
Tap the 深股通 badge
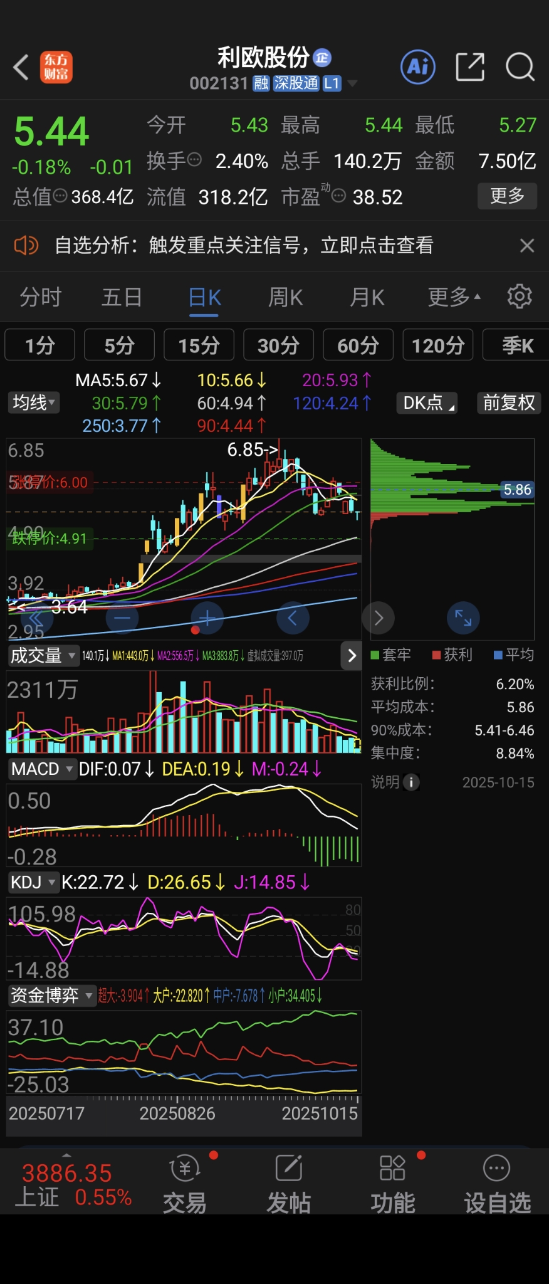coord(296,83)
